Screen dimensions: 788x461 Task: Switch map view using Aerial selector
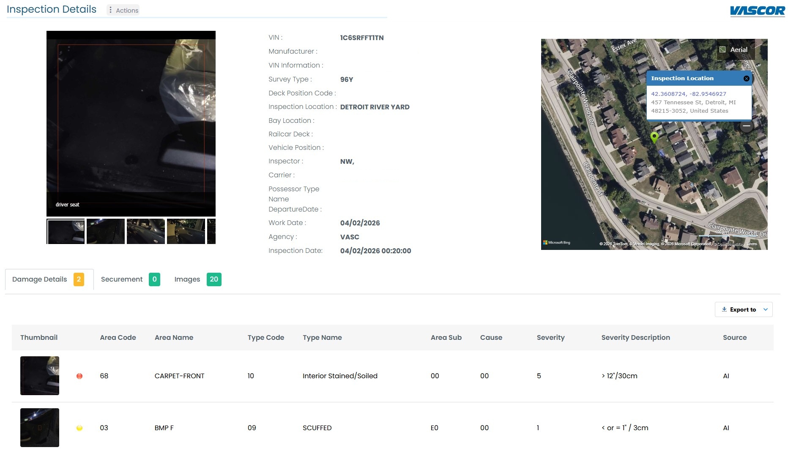735,50
